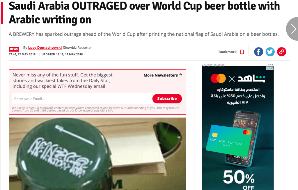Share article on Twitter

(x=270, y=52)
